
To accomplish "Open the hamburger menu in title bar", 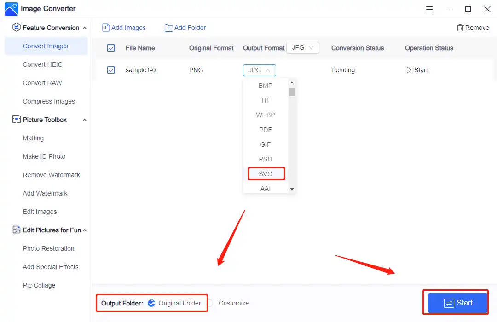I will 429,9.
